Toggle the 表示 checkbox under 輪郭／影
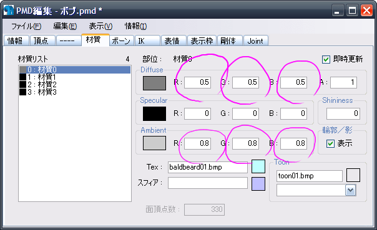The height and width of the screenshot is (230, 377). pos(330,143)
